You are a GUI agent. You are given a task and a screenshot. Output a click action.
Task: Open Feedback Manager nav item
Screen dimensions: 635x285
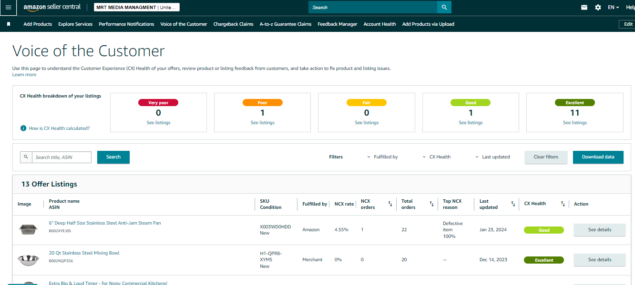[x=338, y=24]
